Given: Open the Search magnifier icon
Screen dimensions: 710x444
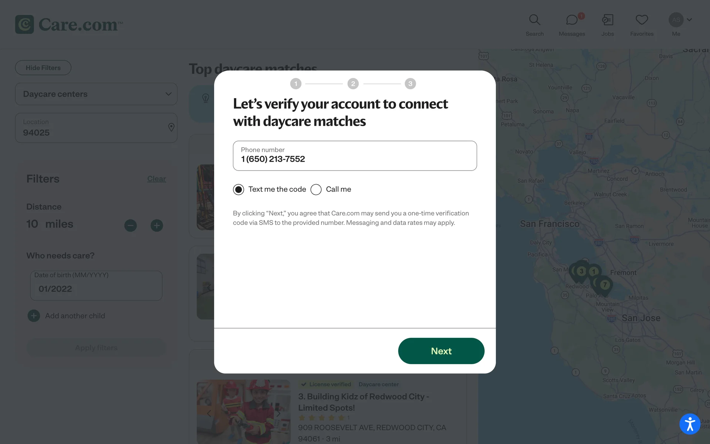Looking at the screenshot, I should tap(534, 20).
